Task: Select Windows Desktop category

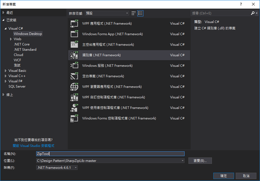Action: point(28,34)
